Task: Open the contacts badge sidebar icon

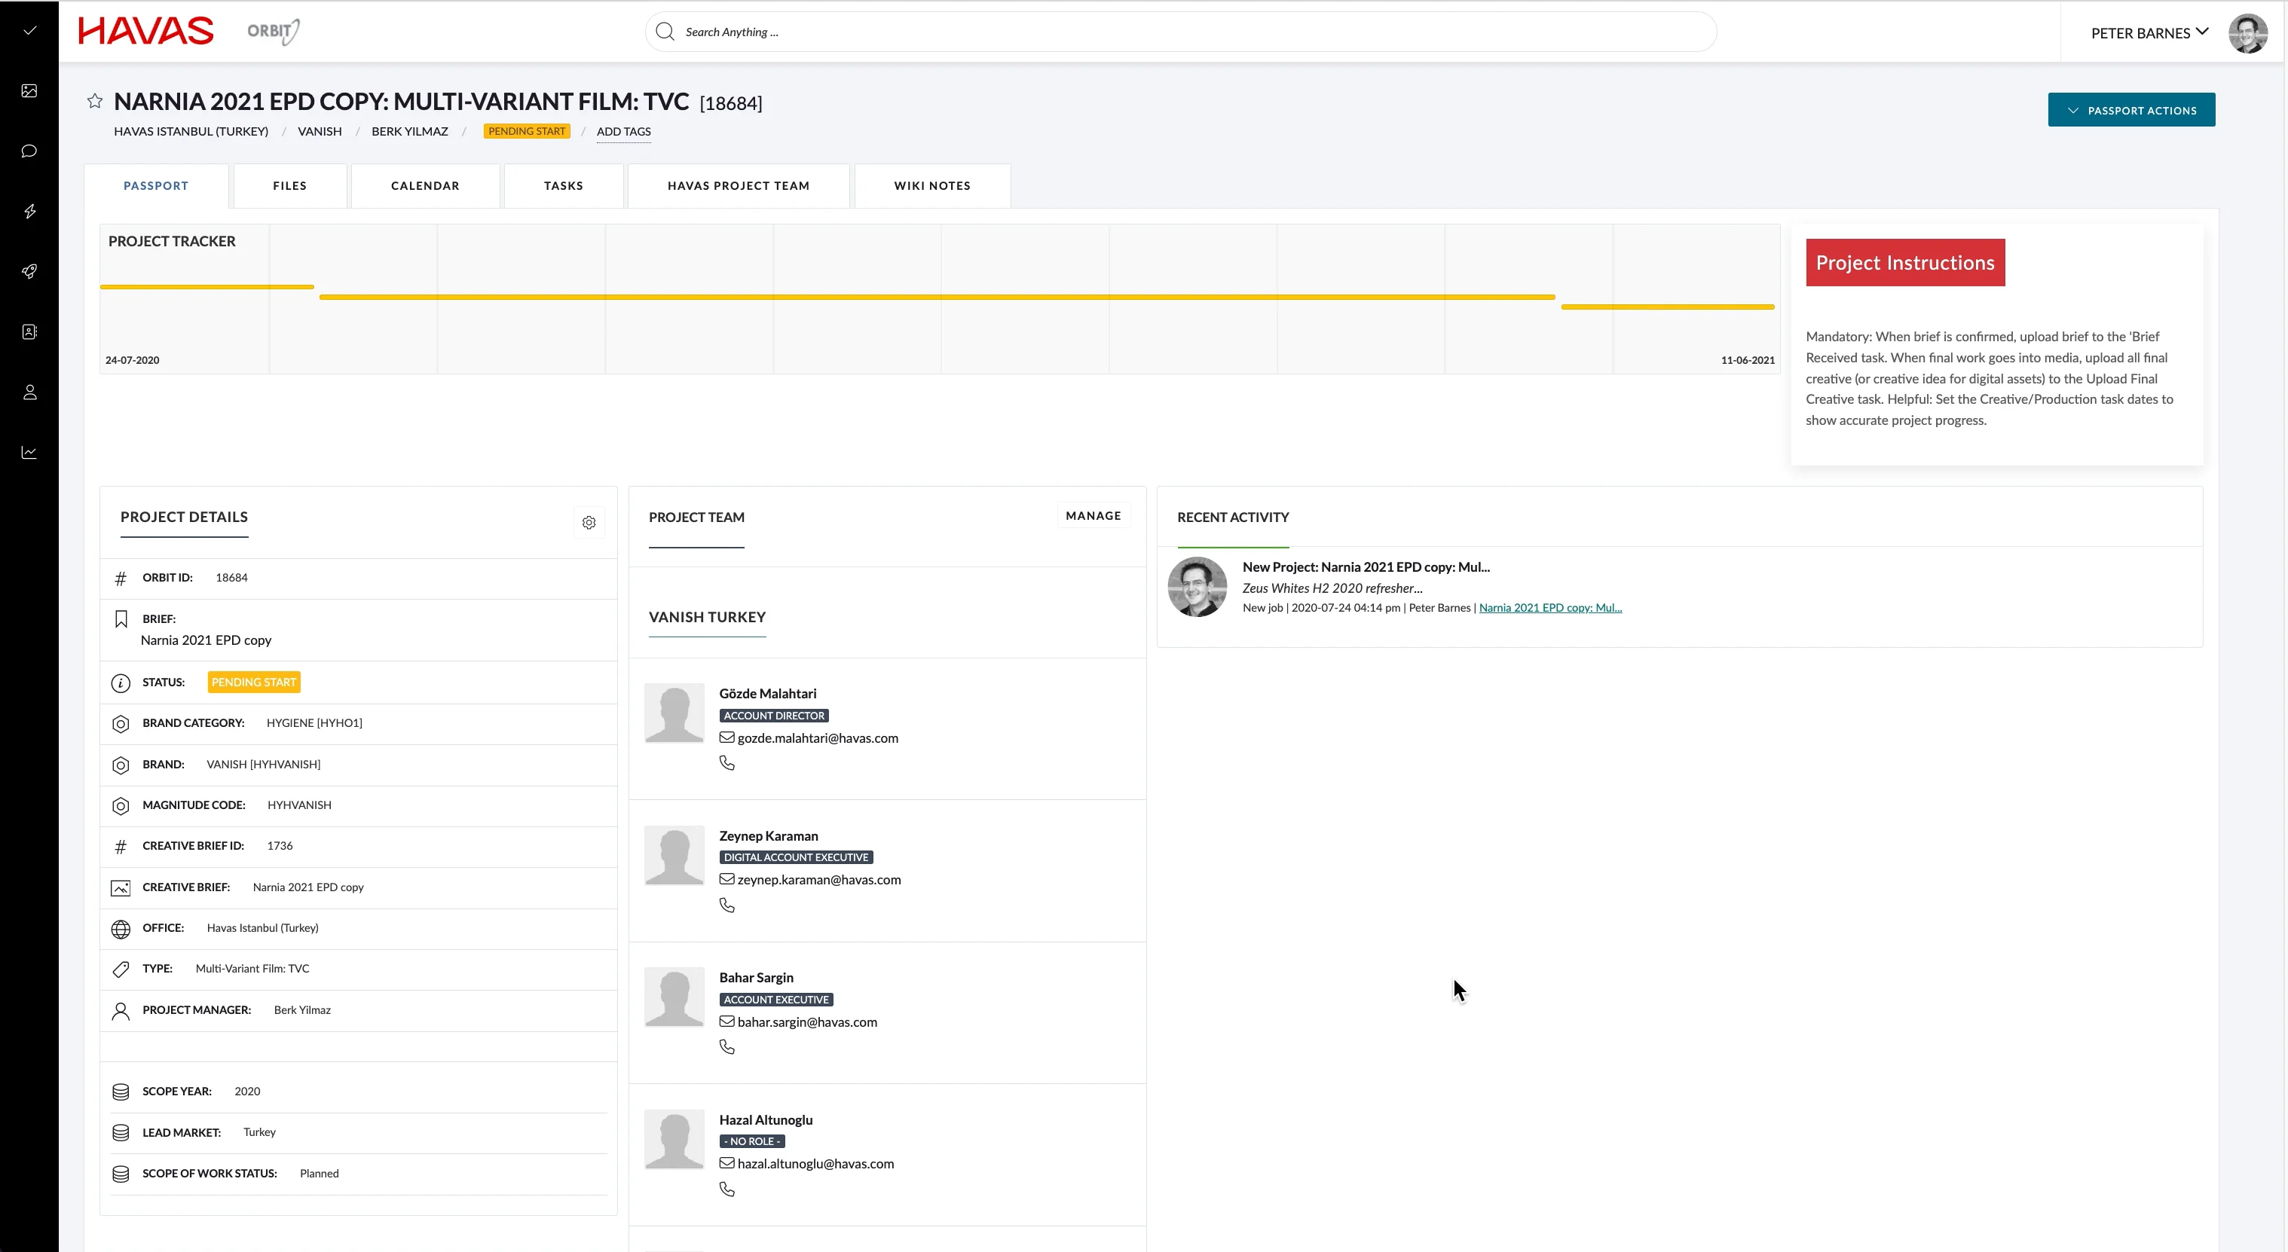Action: click(x=29, y=332)
